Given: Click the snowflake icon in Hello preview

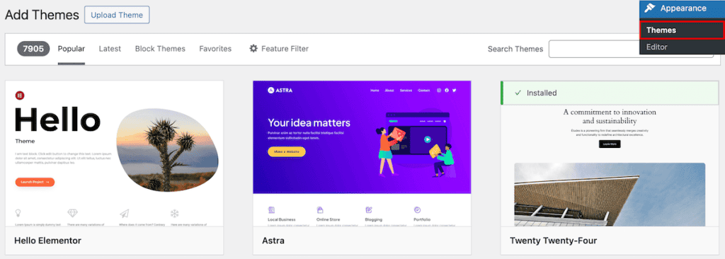Looking at the screenshot, I should [175, 213].
